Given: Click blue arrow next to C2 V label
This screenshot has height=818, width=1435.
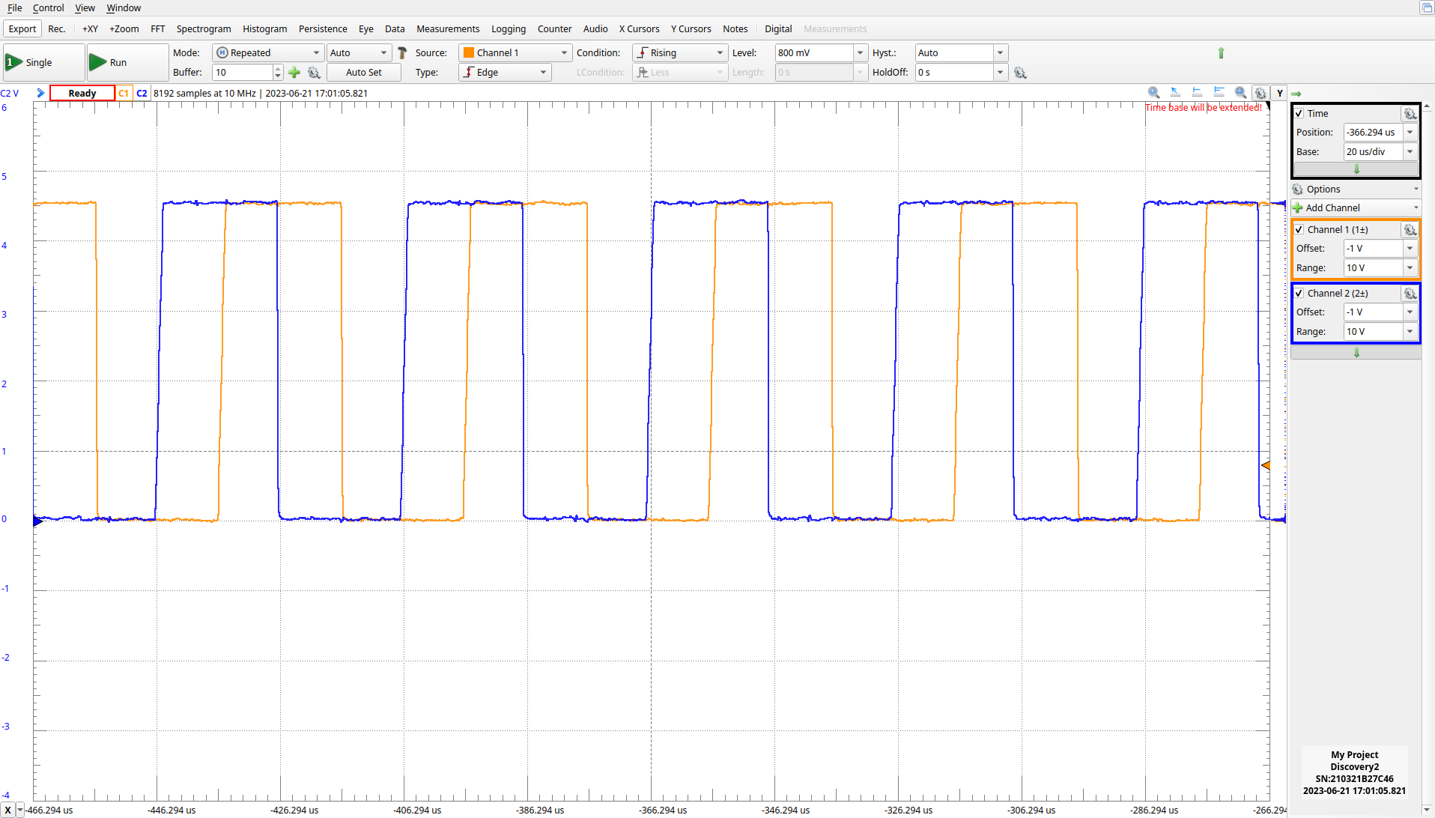Looking at the screenshot, I should point(40,94).
